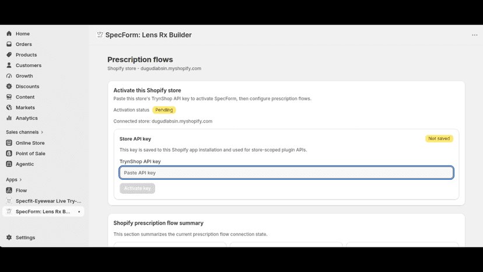Screen dimensions: 483x272
Task: Click the Content image icon
Action: point(9,97)
